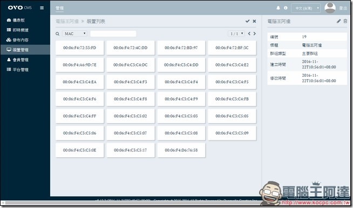Toggle the hamburger sidebar menu icon
This screenshot has height=208, width=353.
[x=42, y=8]
